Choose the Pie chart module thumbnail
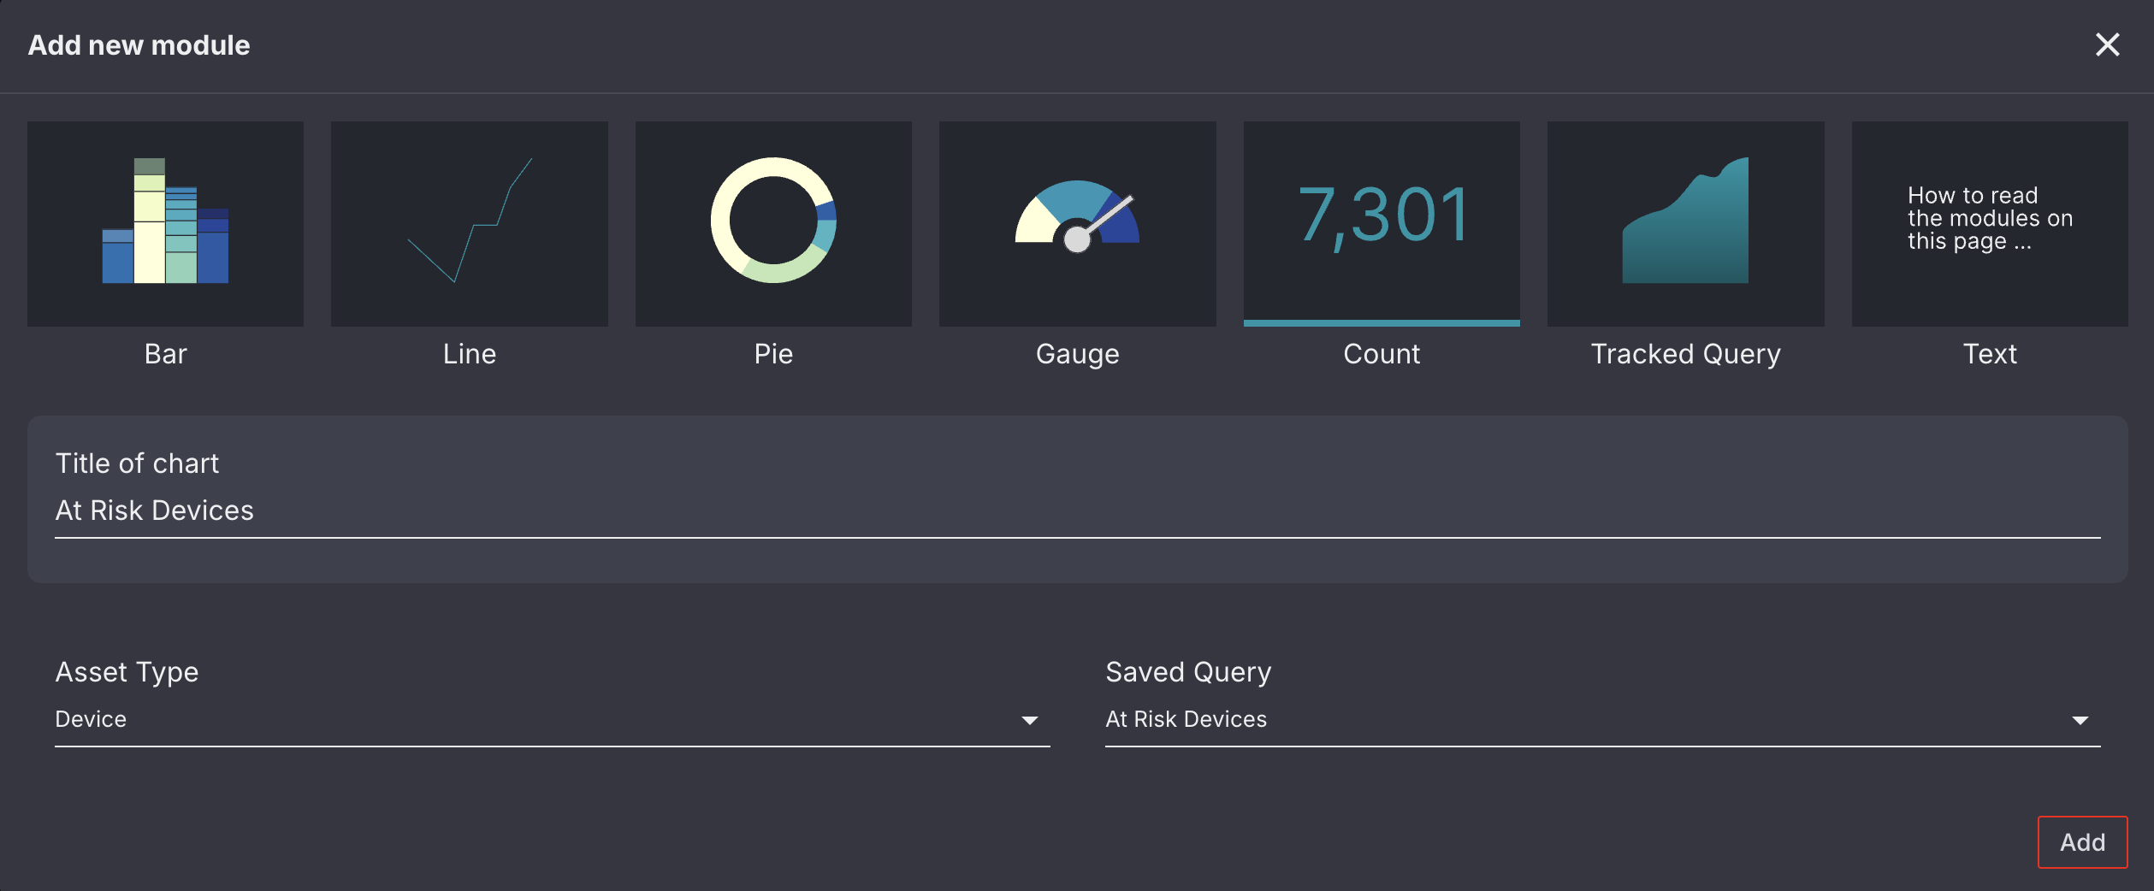 coord(772,223)
